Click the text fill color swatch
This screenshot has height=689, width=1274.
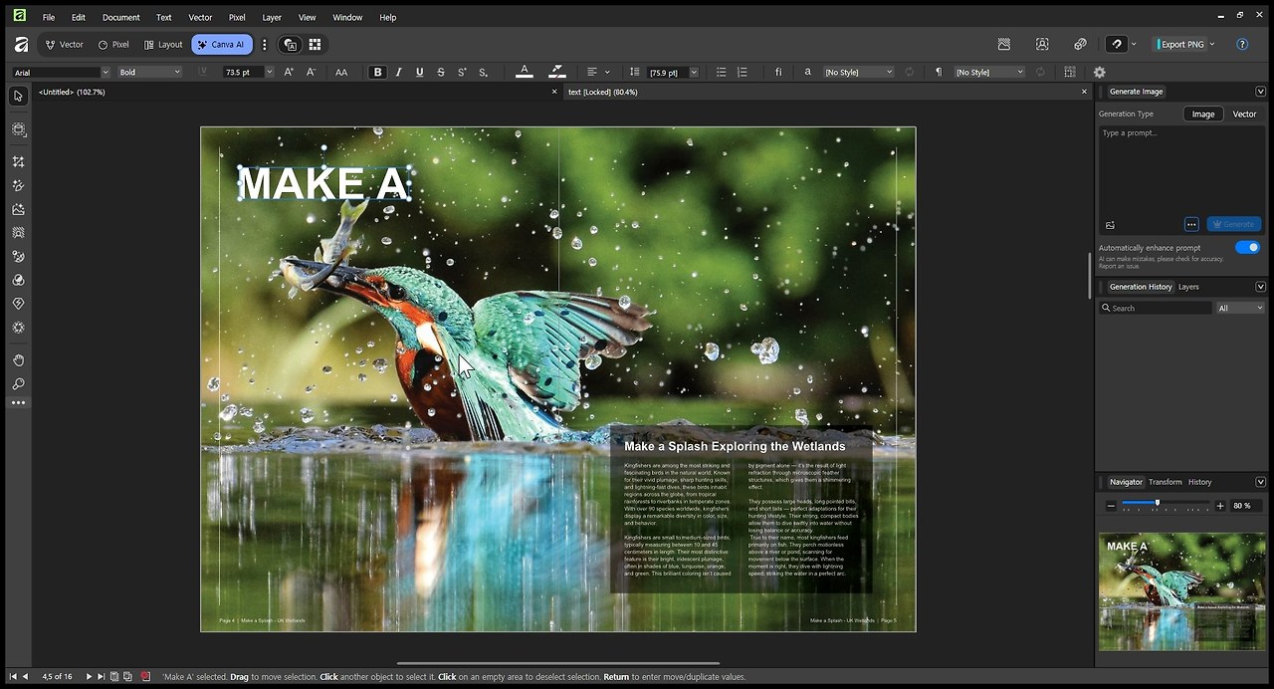click(x=525, y=73)
